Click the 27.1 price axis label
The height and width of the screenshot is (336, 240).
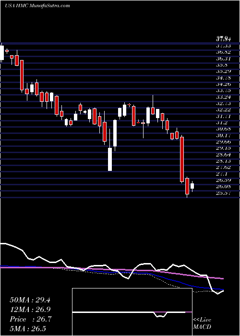[x=222, y=174]
